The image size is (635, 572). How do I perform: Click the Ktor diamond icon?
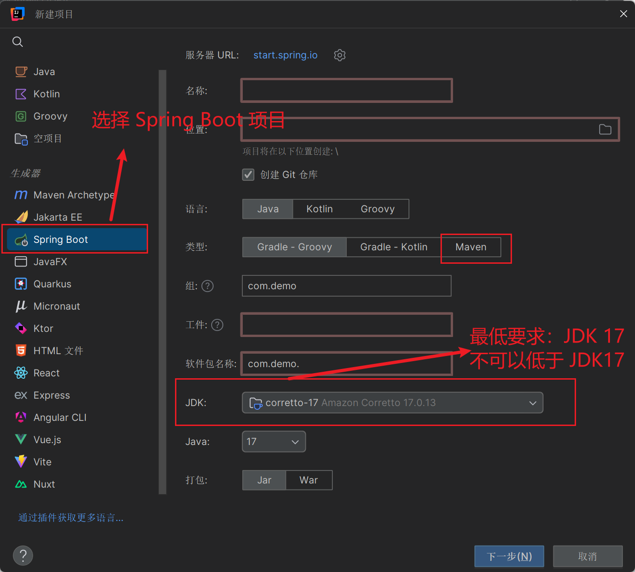tap(21, 328)
